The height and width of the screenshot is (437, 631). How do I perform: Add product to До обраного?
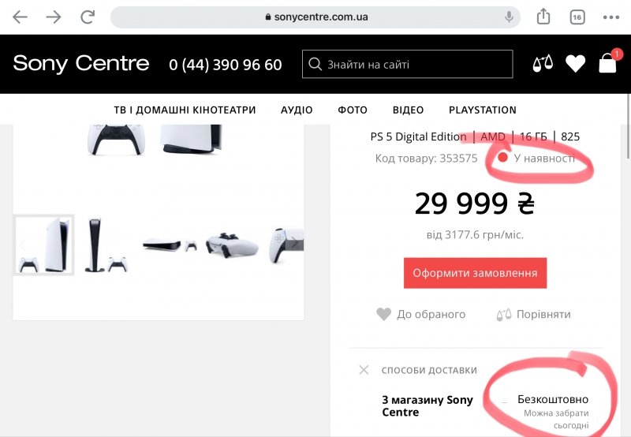pyautogui.click(x=421, y=314)
